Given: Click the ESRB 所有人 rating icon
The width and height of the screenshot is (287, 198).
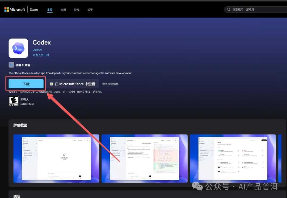Looking at the screenshot, I should pos(14,101).
